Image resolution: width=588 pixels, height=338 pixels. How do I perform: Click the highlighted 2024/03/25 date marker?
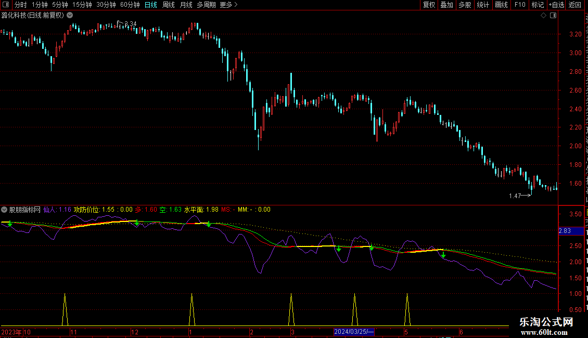(354, 332)
